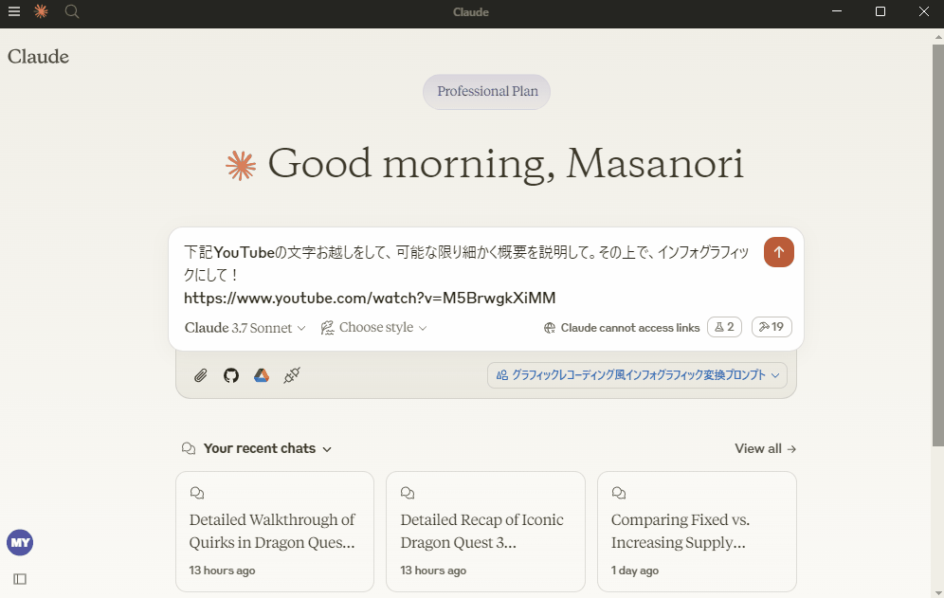Open search via magnifier icon
This screenshot has width=944, height=598.
pyautogui.click(x=72, y=11)
